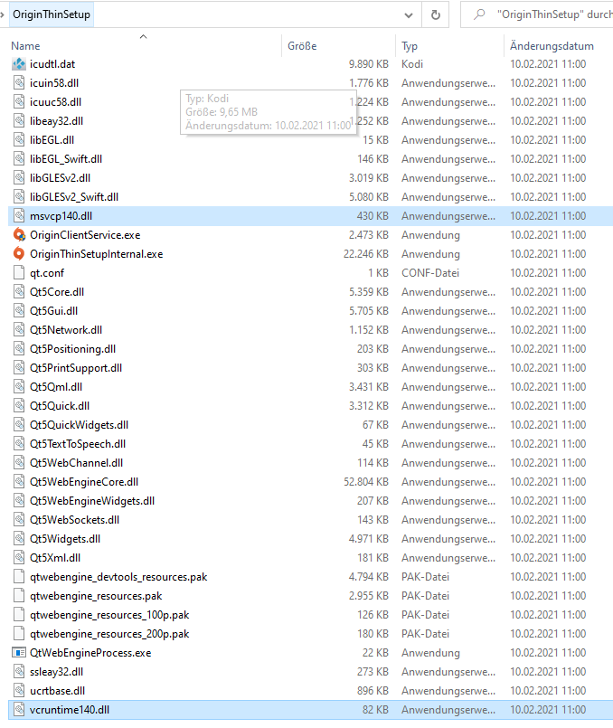Select the file Qt5TextToSpeech.dll
This screenshot has height=728, width=613.
click(78, 444)
